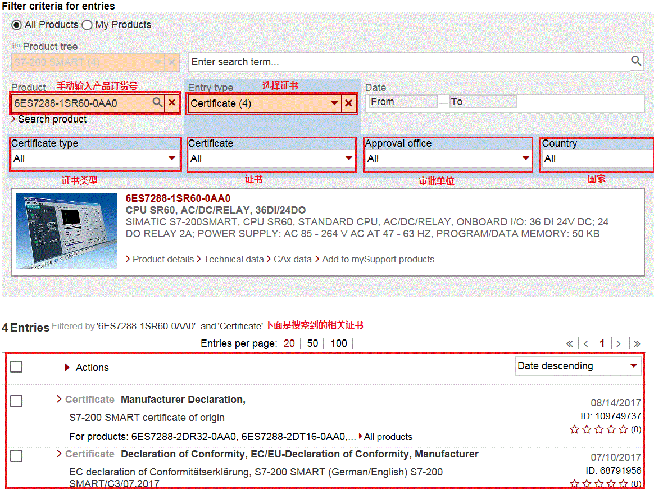Click the 08/14/2017 date text
Screen dimensions: 654x494
click(616, 402)
